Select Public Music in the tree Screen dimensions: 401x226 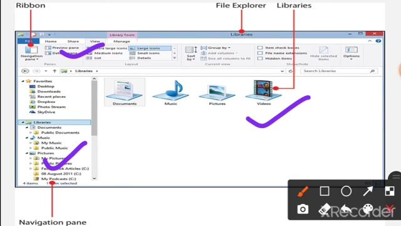pos(51,148)
